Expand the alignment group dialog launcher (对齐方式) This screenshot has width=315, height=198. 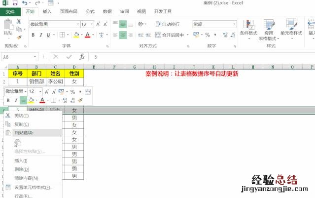click(x=188, y=46)
